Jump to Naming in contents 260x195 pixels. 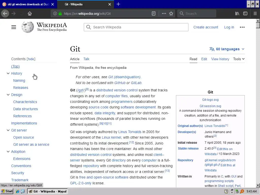pyautogui.click(x=19, y=80)
